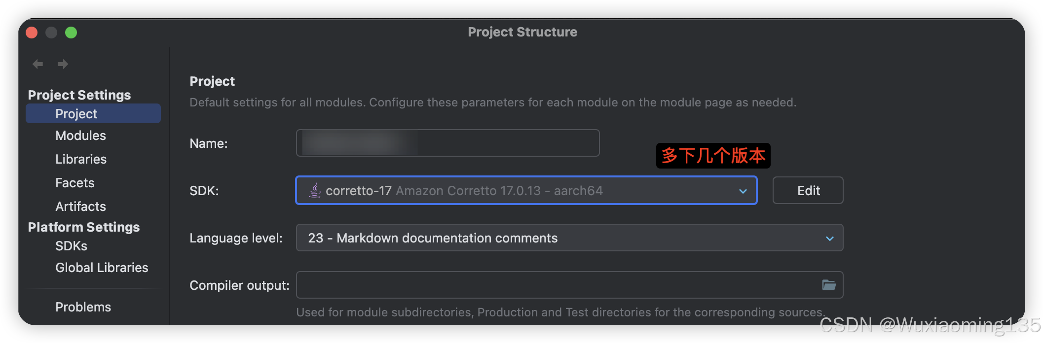Select Modules in Project Settings
This screenshot has height=343, width=1043.
click(80, 135)
